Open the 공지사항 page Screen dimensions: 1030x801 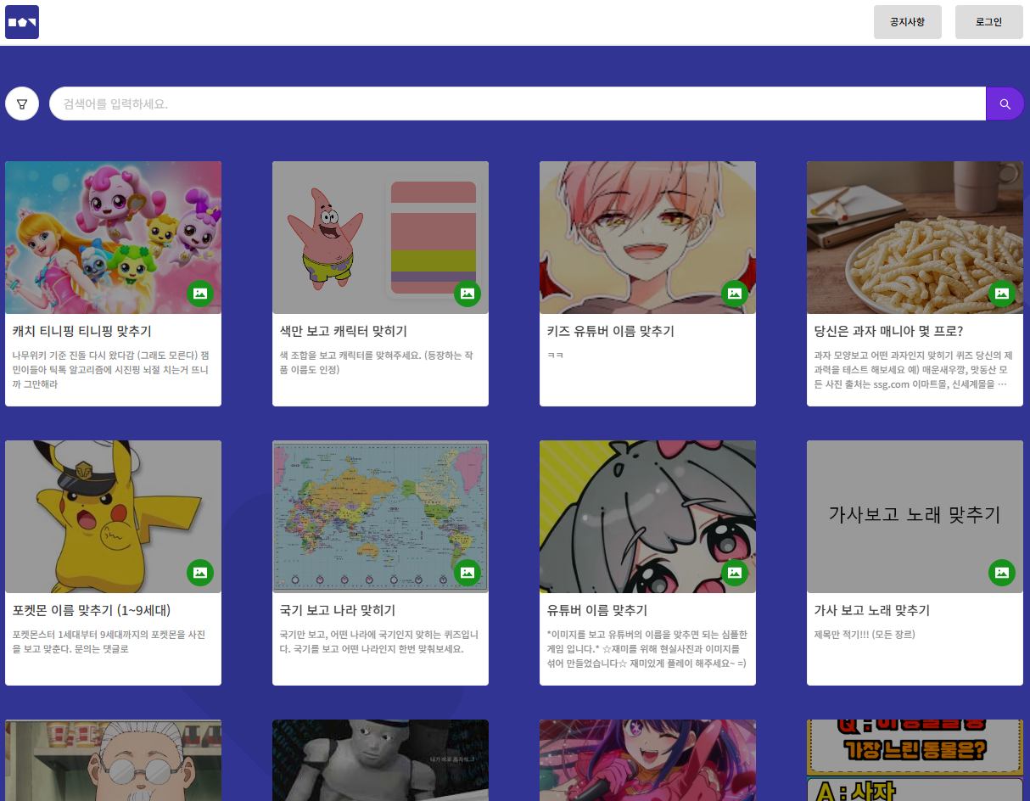pyautogui.click(x=907, y=21)
